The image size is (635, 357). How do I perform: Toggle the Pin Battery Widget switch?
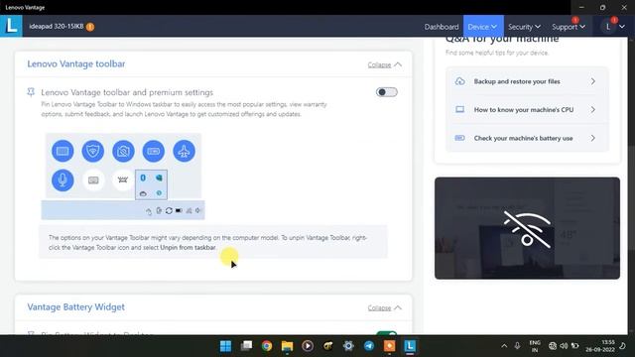point(386,333)
